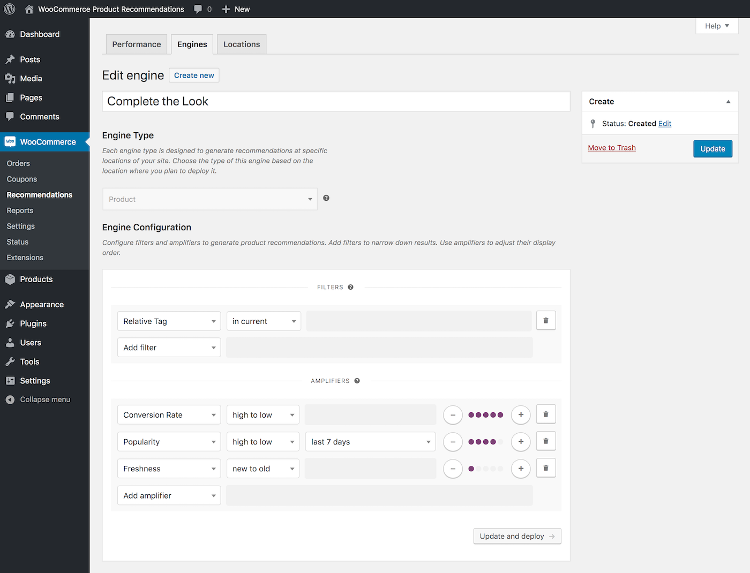Viewport: 750px width, 573px height.
Task: Show help tooltip for Filters
Action: pyautogui.click(x=350, y=287)
